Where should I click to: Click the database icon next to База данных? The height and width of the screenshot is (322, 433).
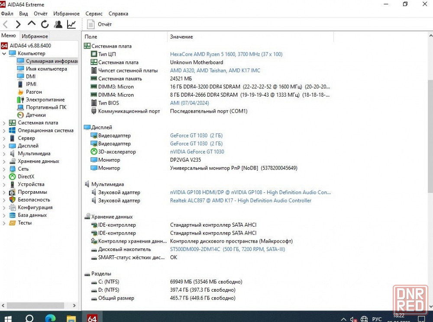(x=12, y=215)
